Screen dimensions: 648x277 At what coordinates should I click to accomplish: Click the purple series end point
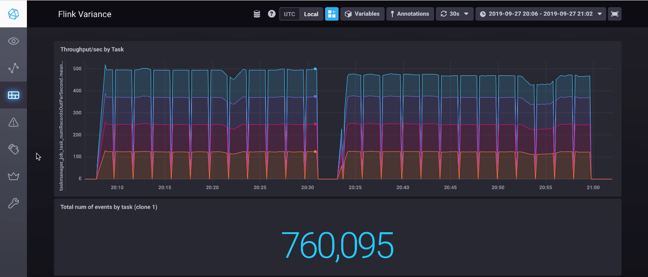315,96
